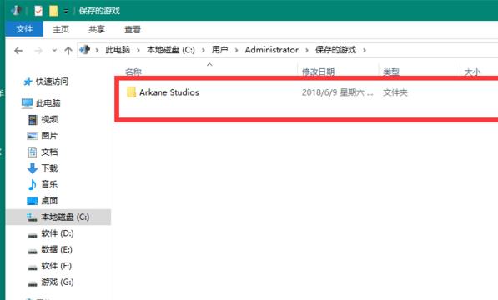Open the 文件 menu

point(24,29)
